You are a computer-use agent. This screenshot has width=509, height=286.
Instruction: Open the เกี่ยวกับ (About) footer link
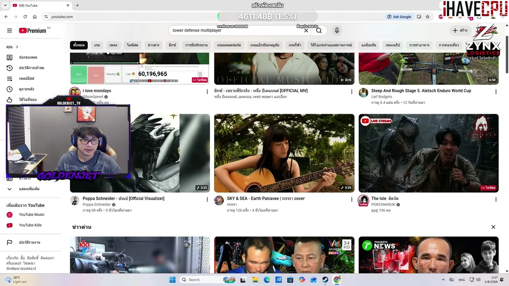(x=12, y=258)
